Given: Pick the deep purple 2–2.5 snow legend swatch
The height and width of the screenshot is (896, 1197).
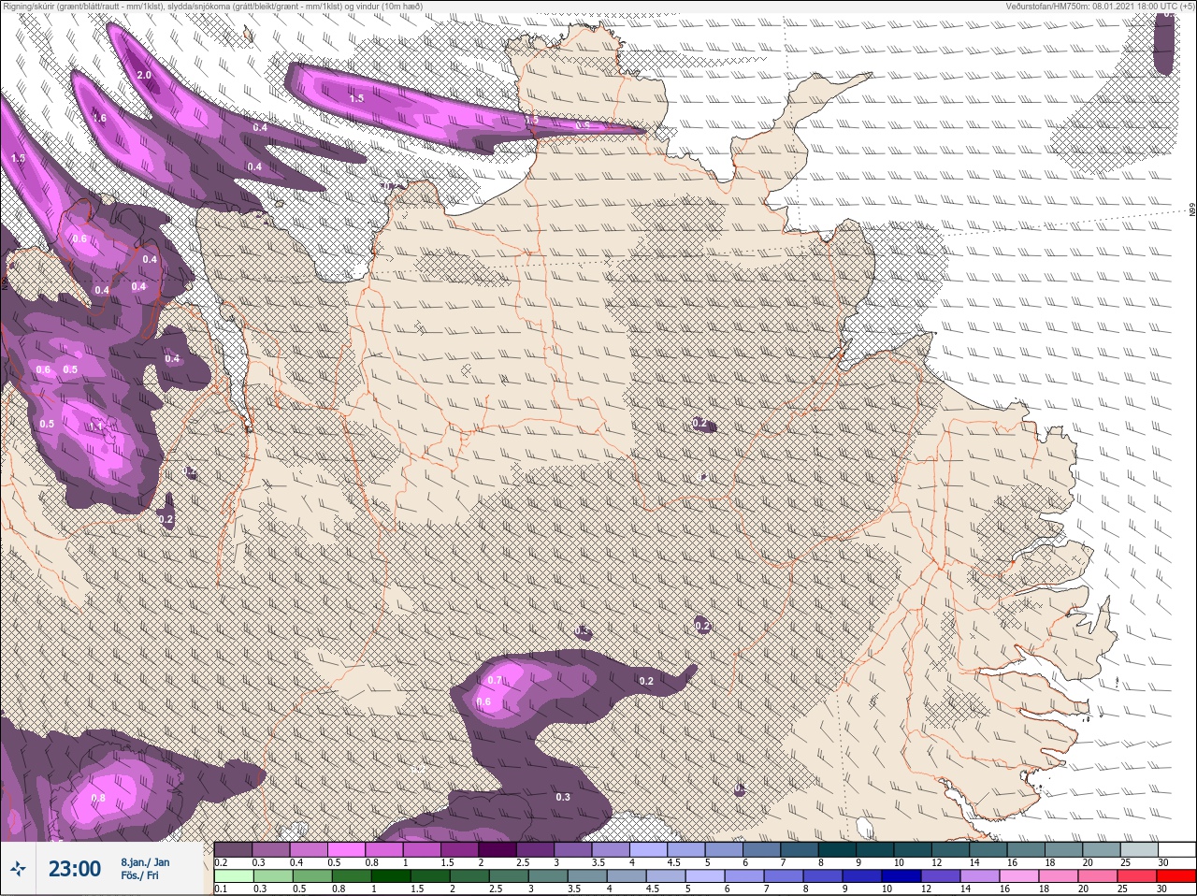Looking at the screenshot, I should [x=498, y=849].
